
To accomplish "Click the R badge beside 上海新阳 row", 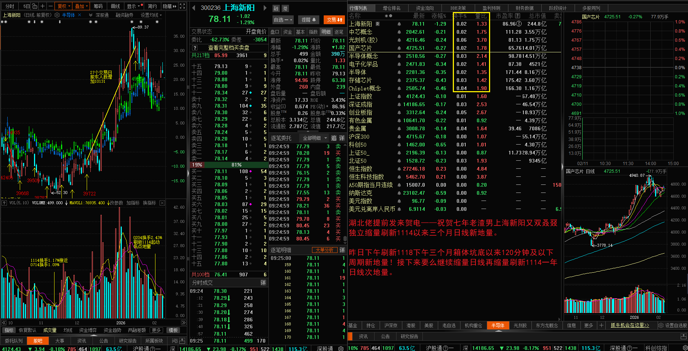I will coord(378,24).
